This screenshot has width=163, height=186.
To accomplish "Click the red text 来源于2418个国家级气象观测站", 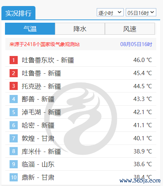I will (x=45, y=44).
